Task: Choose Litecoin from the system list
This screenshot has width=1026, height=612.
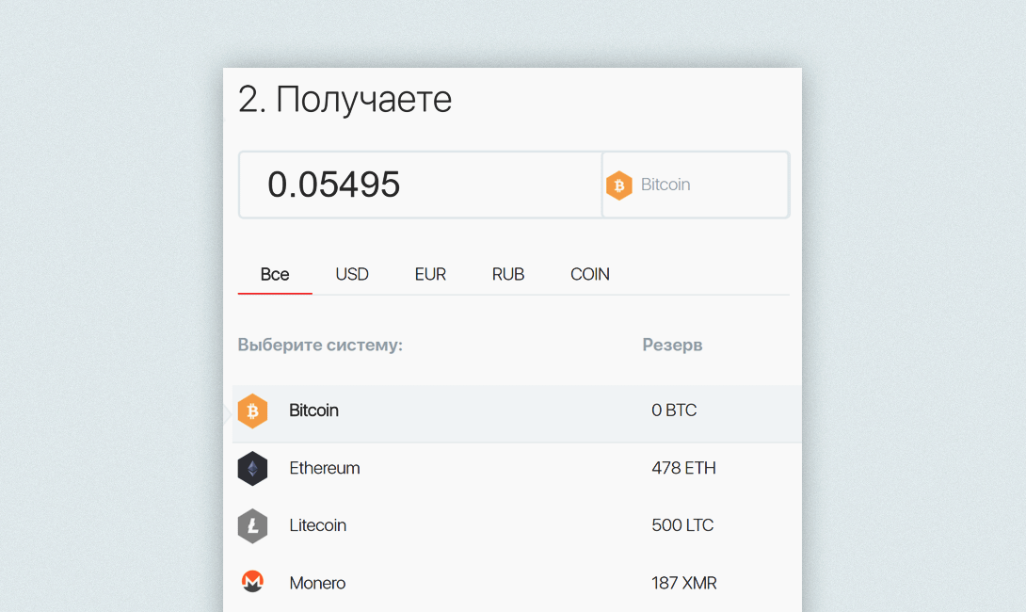Action: [318, 525]
